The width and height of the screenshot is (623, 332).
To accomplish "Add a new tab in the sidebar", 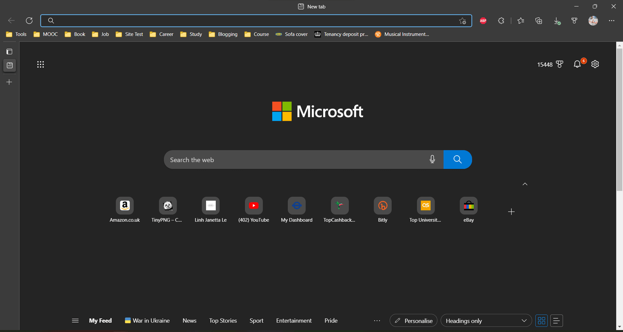I will coord(9,82).
